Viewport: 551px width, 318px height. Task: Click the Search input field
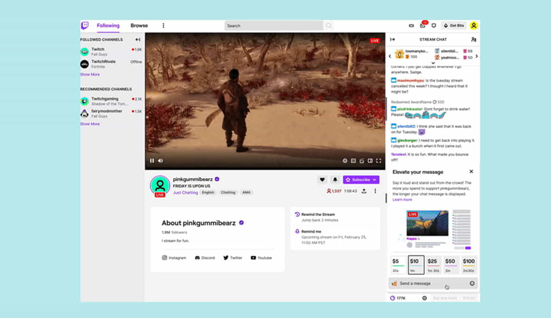275,26
